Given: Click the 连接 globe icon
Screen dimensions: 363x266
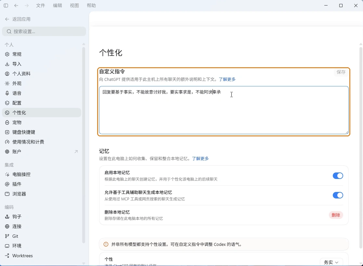Looking at the screenshot, I should pos(7,226).
